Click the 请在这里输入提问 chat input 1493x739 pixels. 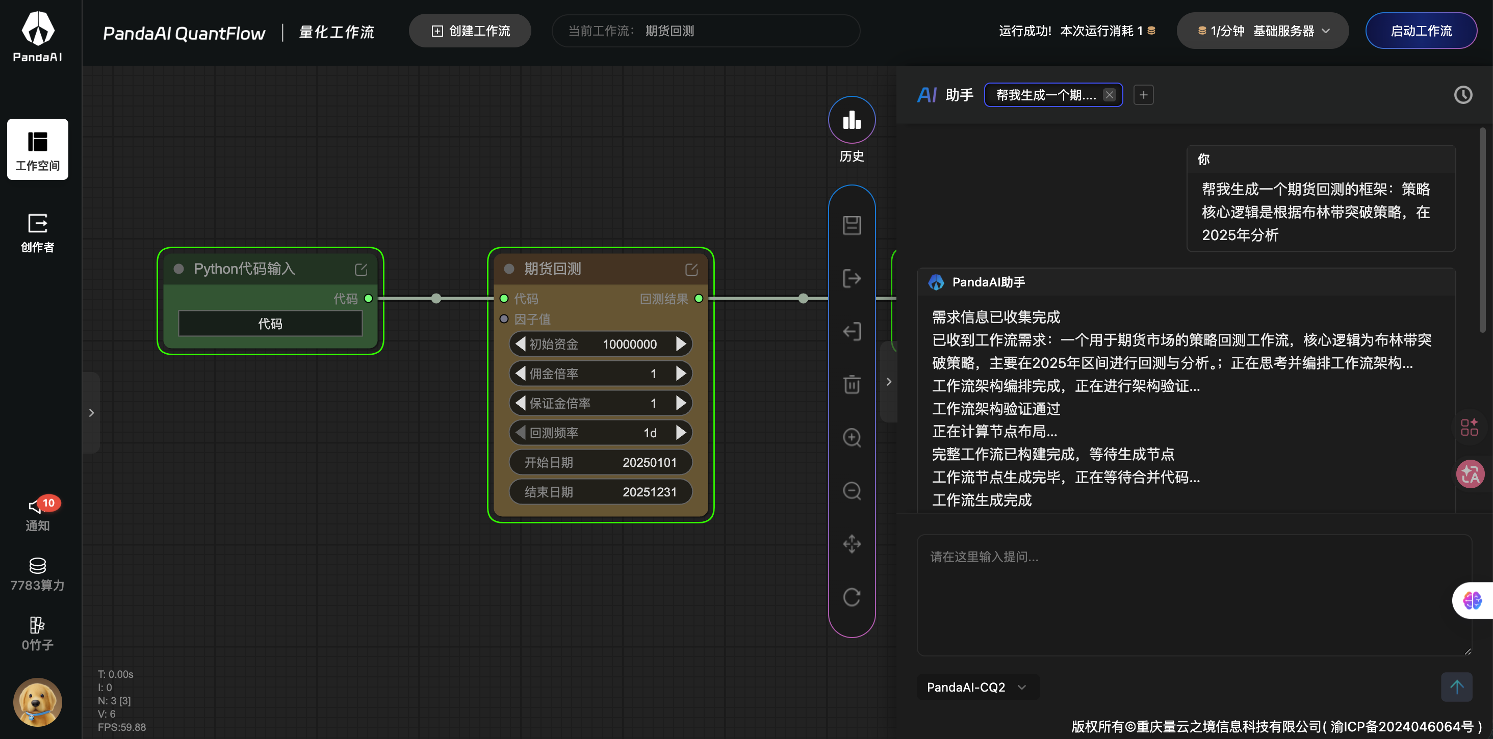tap(1194, 595)
